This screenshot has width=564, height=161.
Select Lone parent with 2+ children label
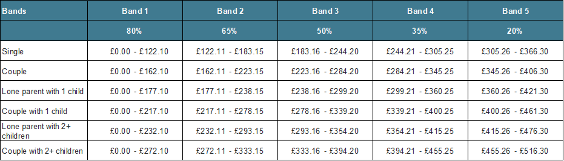tap(36, 131)
